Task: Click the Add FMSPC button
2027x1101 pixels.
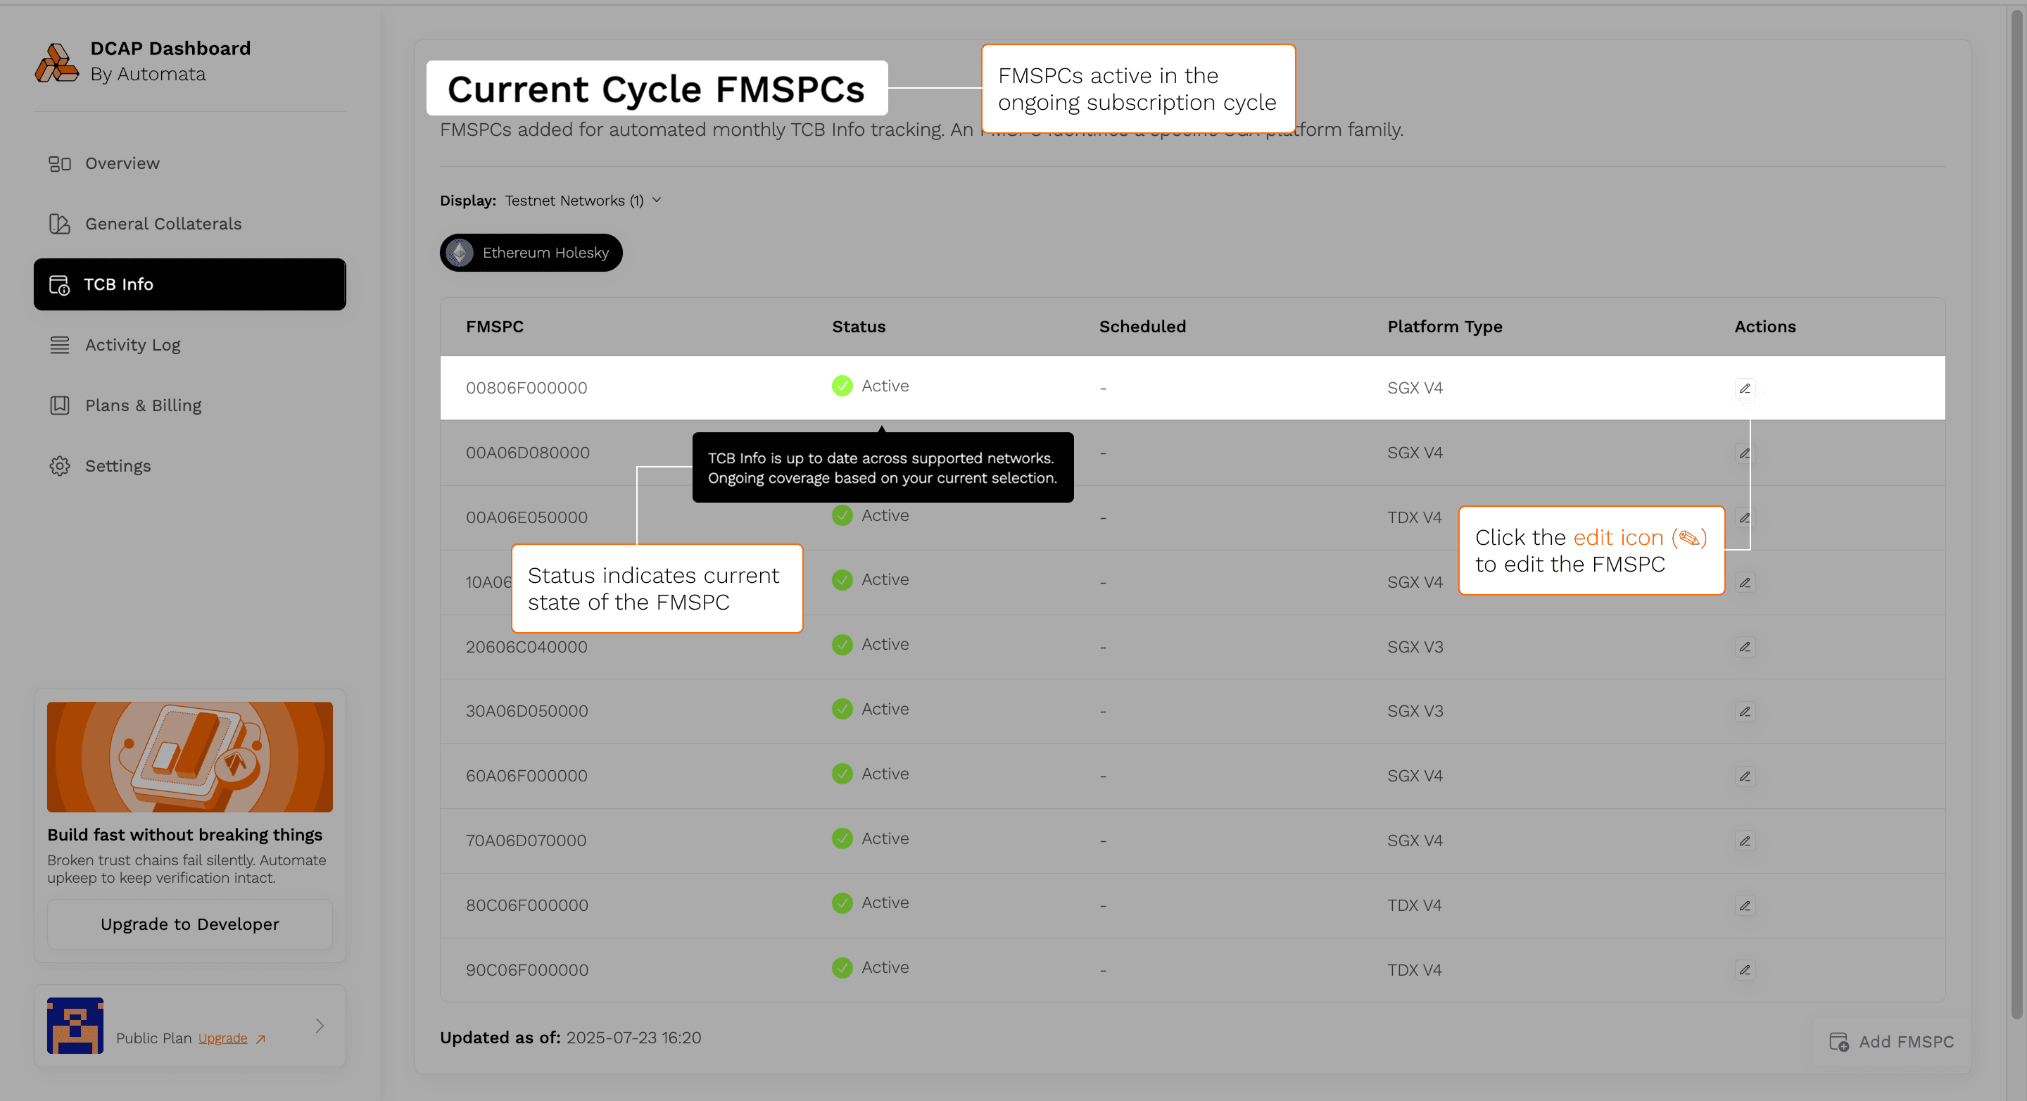Action: click(x=1892, y=1041)
